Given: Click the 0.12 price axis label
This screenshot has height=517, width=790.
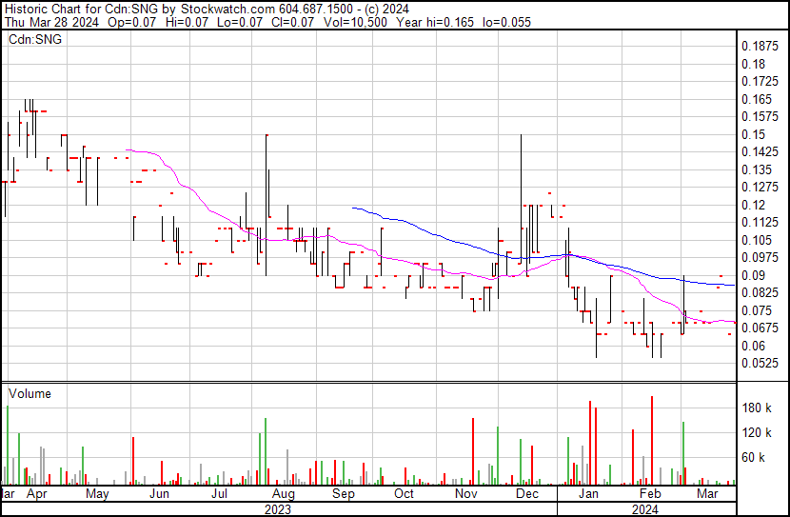Looking at the screenshot, I should 753,205.
